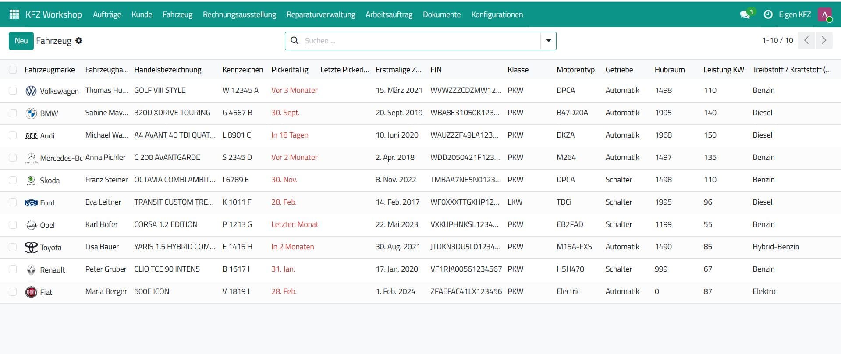
Task: Select the Mercedes-Benz row checkbox
Action: click(13, 158)
